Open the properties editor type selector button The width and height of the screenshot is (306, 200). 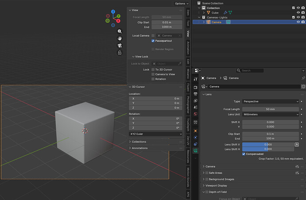197,70
